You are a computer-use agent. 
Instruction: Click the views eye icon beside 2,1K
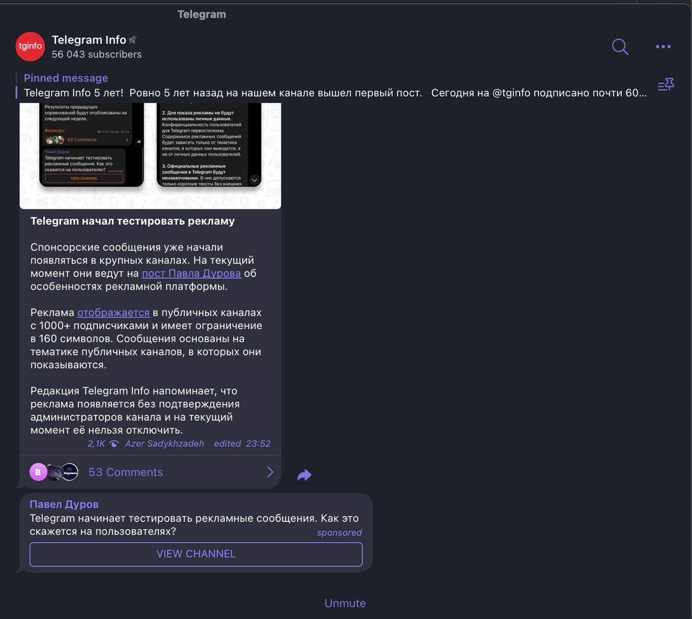114,444
